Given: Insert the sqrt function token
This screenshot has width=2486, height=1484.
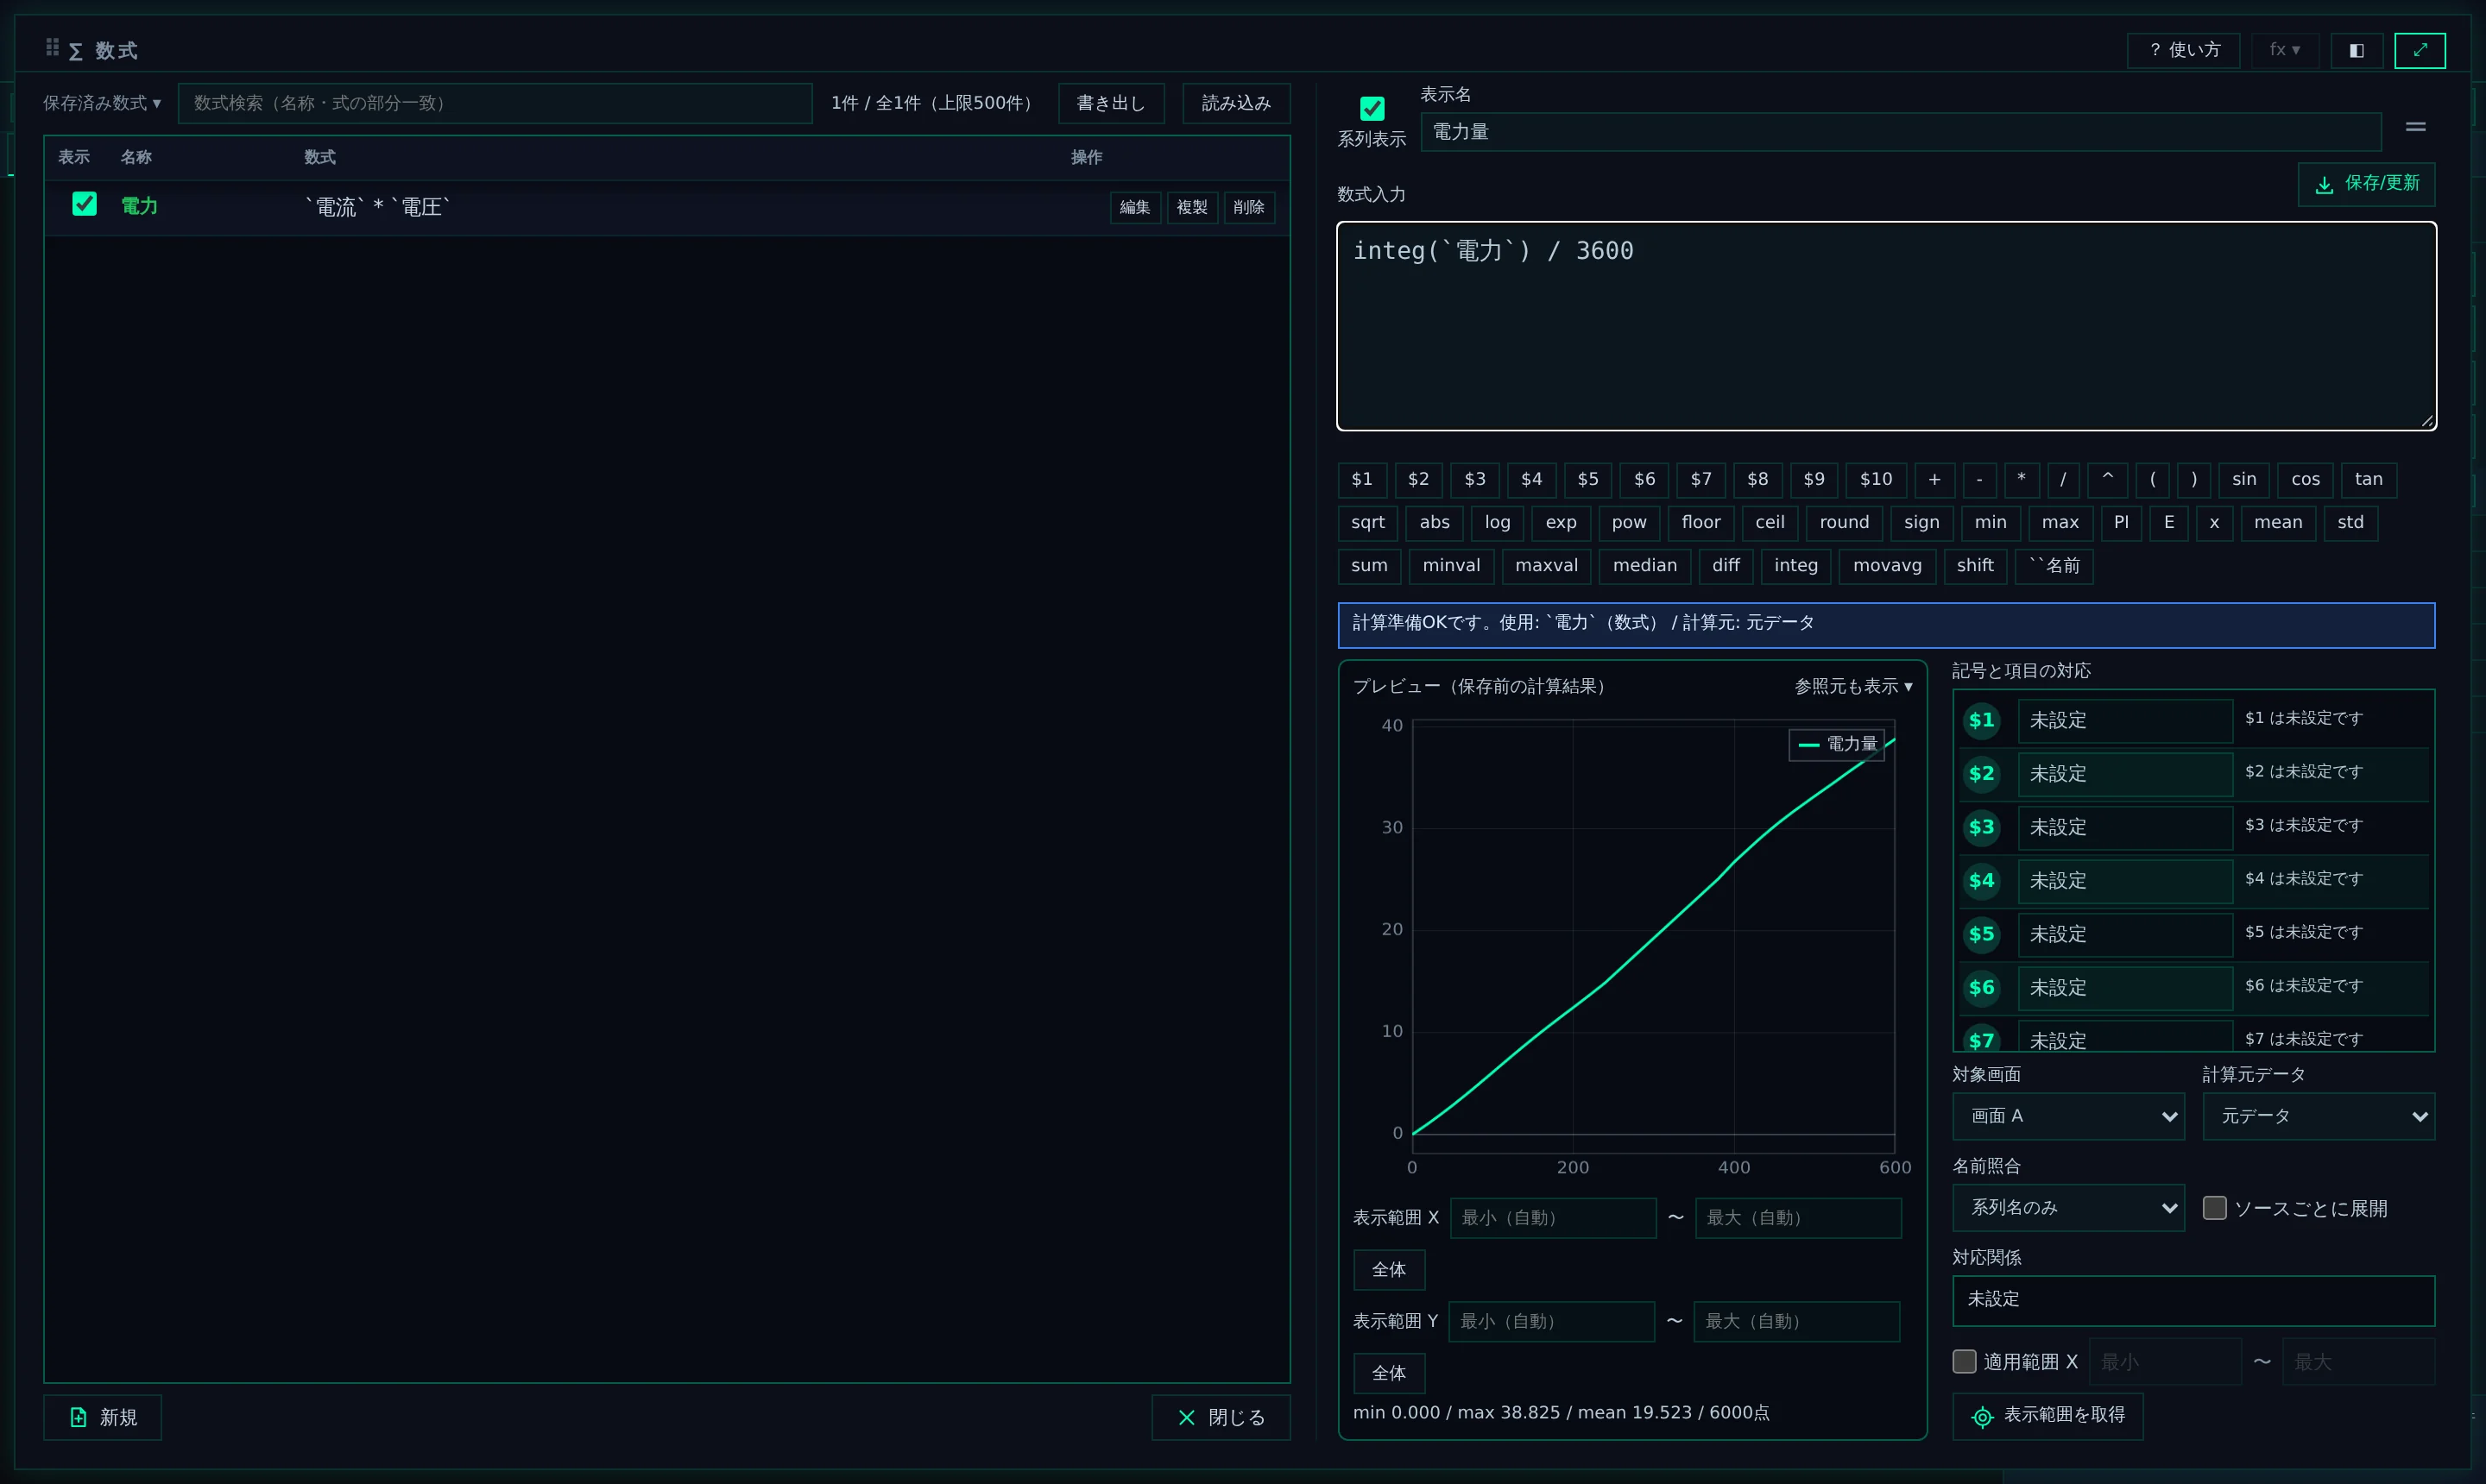Looking at the screenshot, I should click(1367, 523).
